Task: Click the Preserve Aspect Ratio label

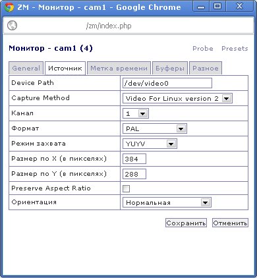Action: tap(51, 188)
